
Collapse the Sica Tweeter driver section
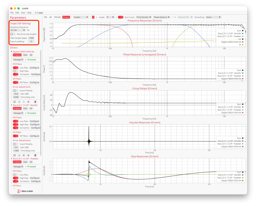(x=11, y=158)
